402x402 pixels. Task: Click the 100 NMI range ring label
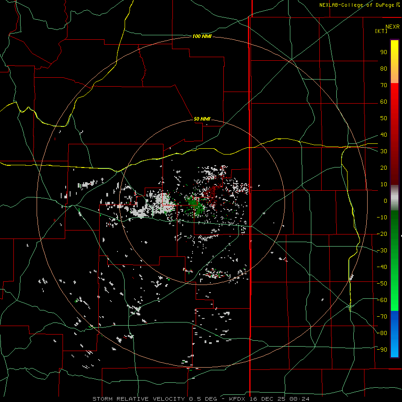pyautogui.click(x=202, y=37)
